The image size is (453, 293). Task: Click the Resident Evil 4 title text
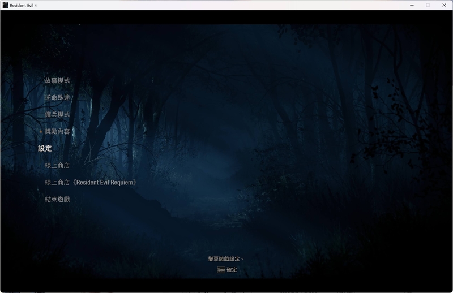pyautogui.click(x=23, y=6)
